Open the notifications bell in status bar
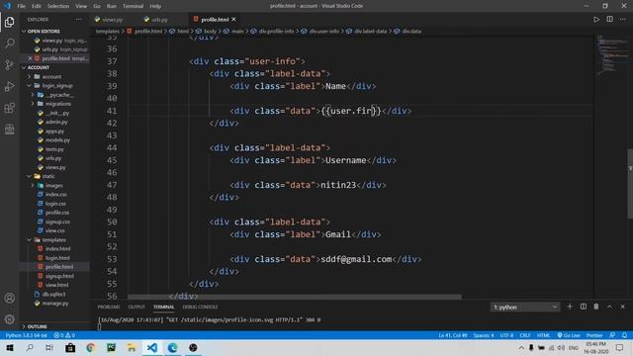 [x=624, y=335]
